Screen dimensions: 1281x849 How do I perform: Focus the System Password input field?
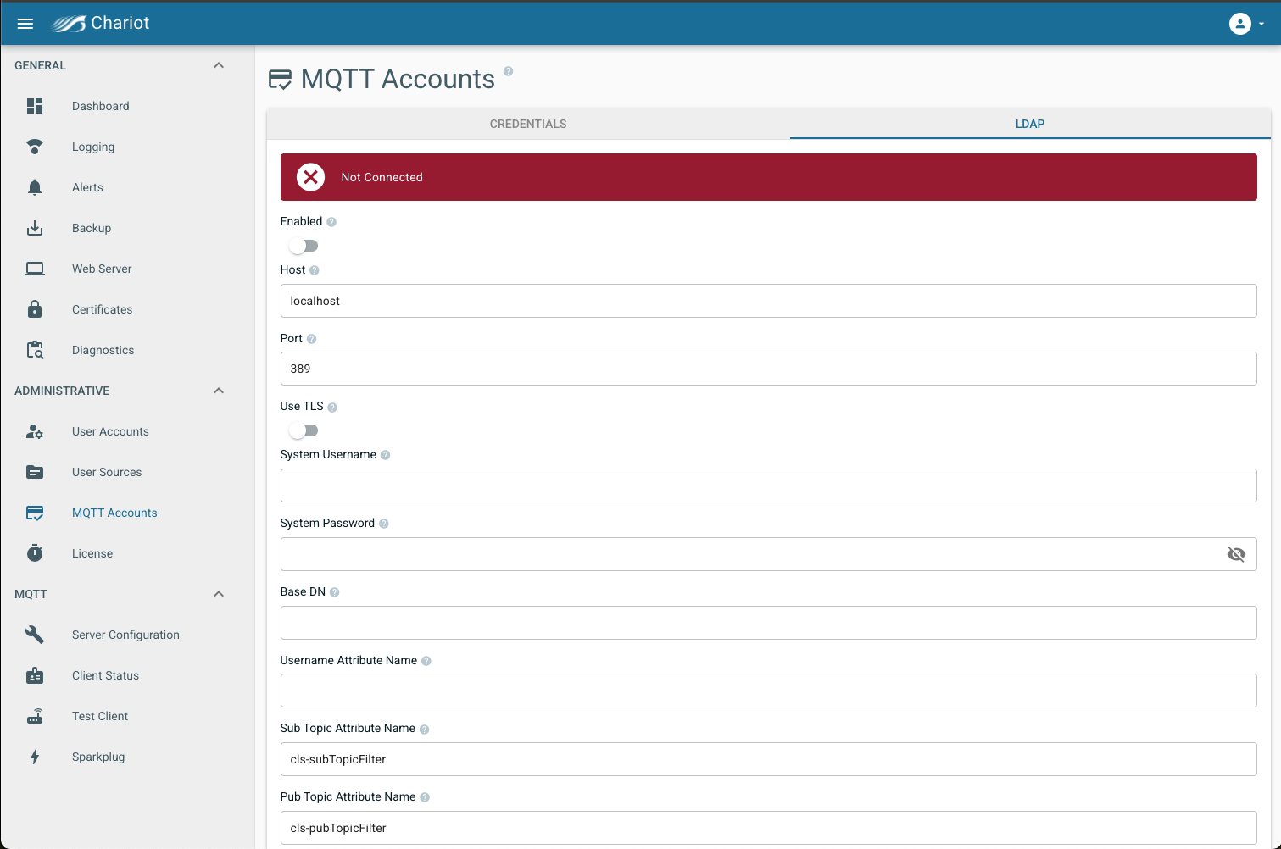(x=768, y=554)
